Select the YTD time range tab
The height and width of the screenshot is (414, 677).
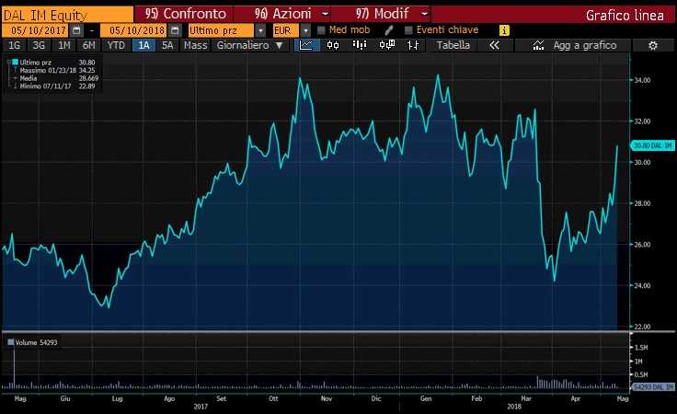point(116,45)
